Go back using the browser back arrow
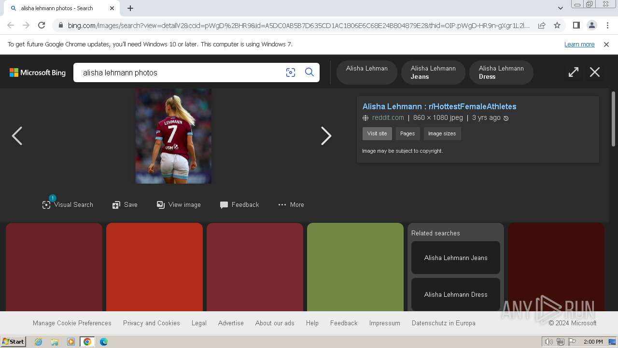Image resolution: width=618 pixels, height=348 pixels. [11, 25]
